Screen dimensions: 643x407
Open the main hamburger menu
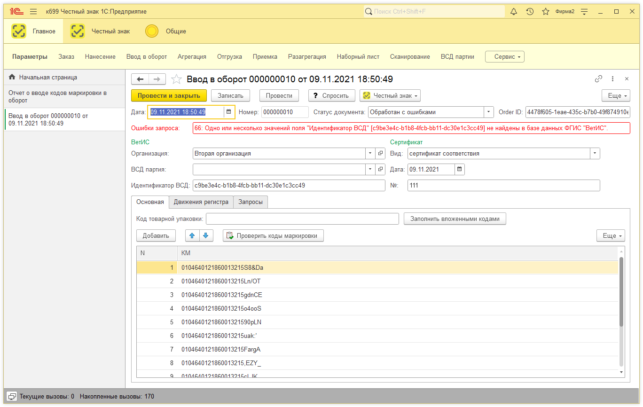pos(33,11)
